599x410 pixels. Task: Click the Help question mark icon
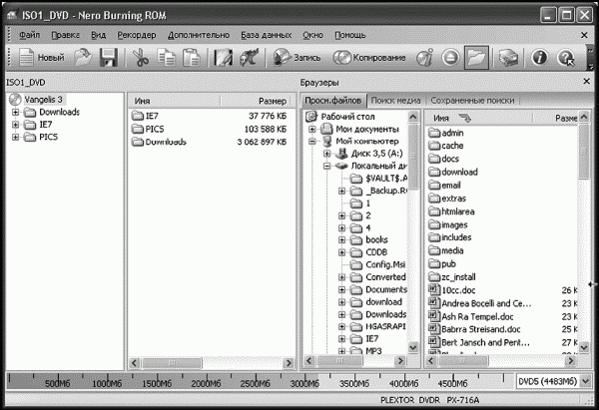(565, 58)
